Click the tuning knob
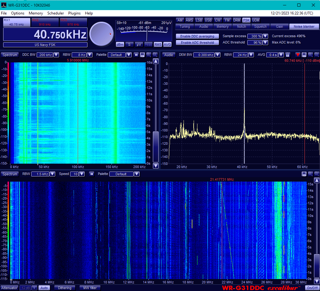Viewport: 320px width, 291px height. (x=102, y=34)
